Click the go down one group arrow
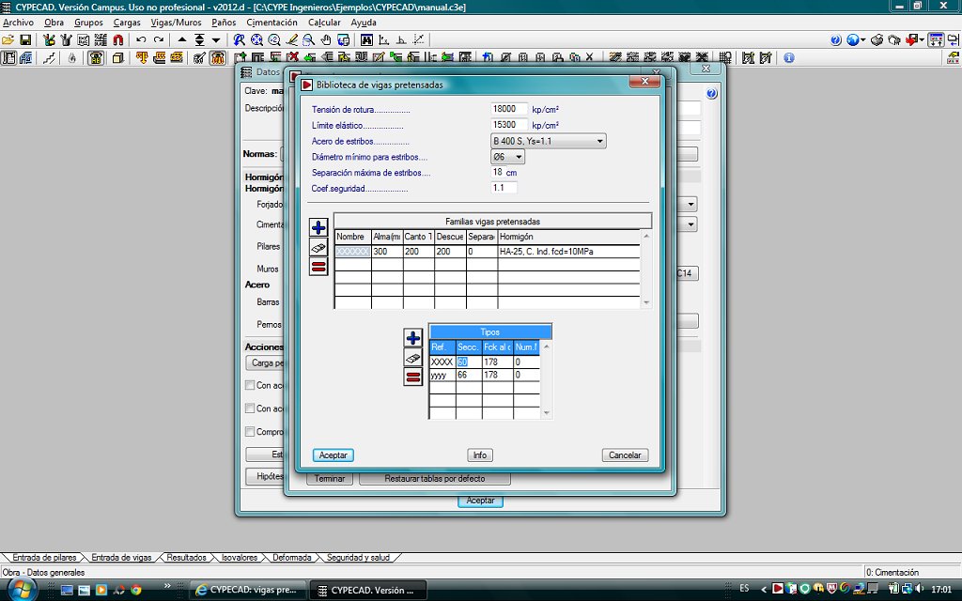This screenshot has width=962, height=601. [x=216, y=40]
